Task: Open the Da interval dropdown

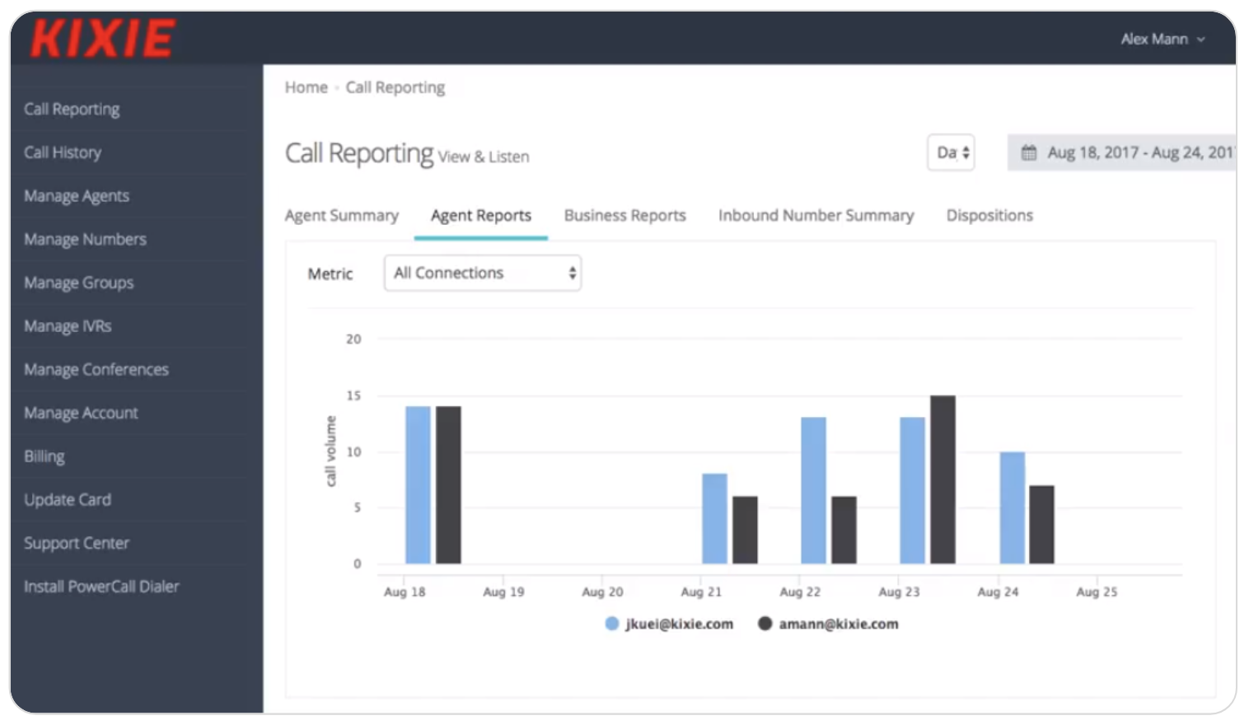Action: 951,152
